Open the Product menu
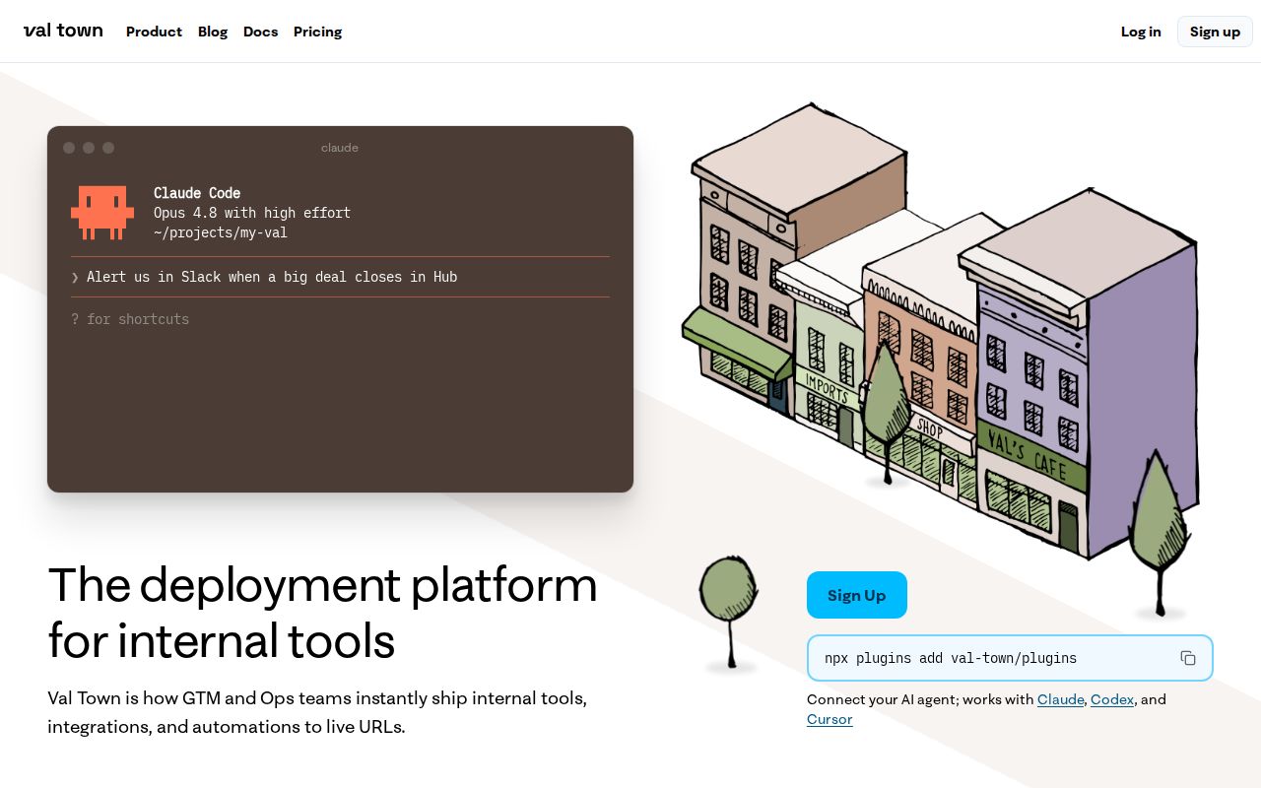This screenshot has width=1261, height=788. coord(154,32)
